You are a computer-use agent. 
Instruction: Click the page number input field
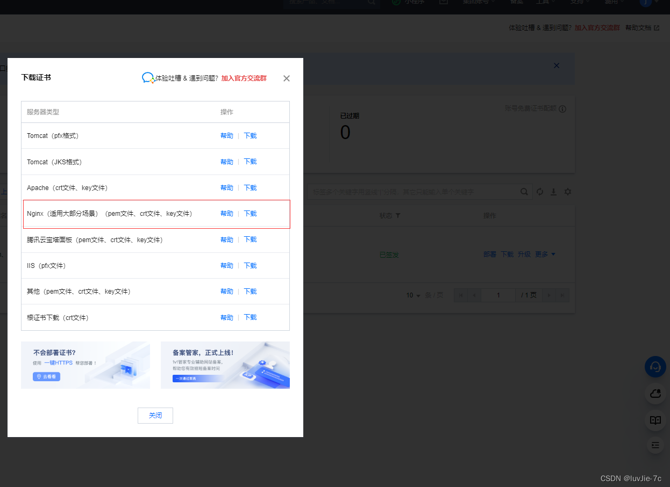click(x=498, y=295)
